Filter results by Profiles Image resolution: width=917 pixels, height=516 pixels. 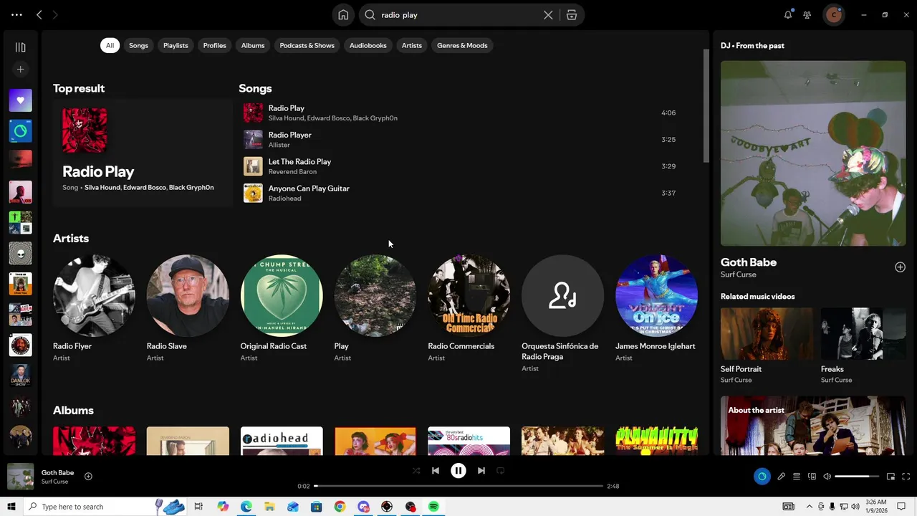click(x=214, y=46)
